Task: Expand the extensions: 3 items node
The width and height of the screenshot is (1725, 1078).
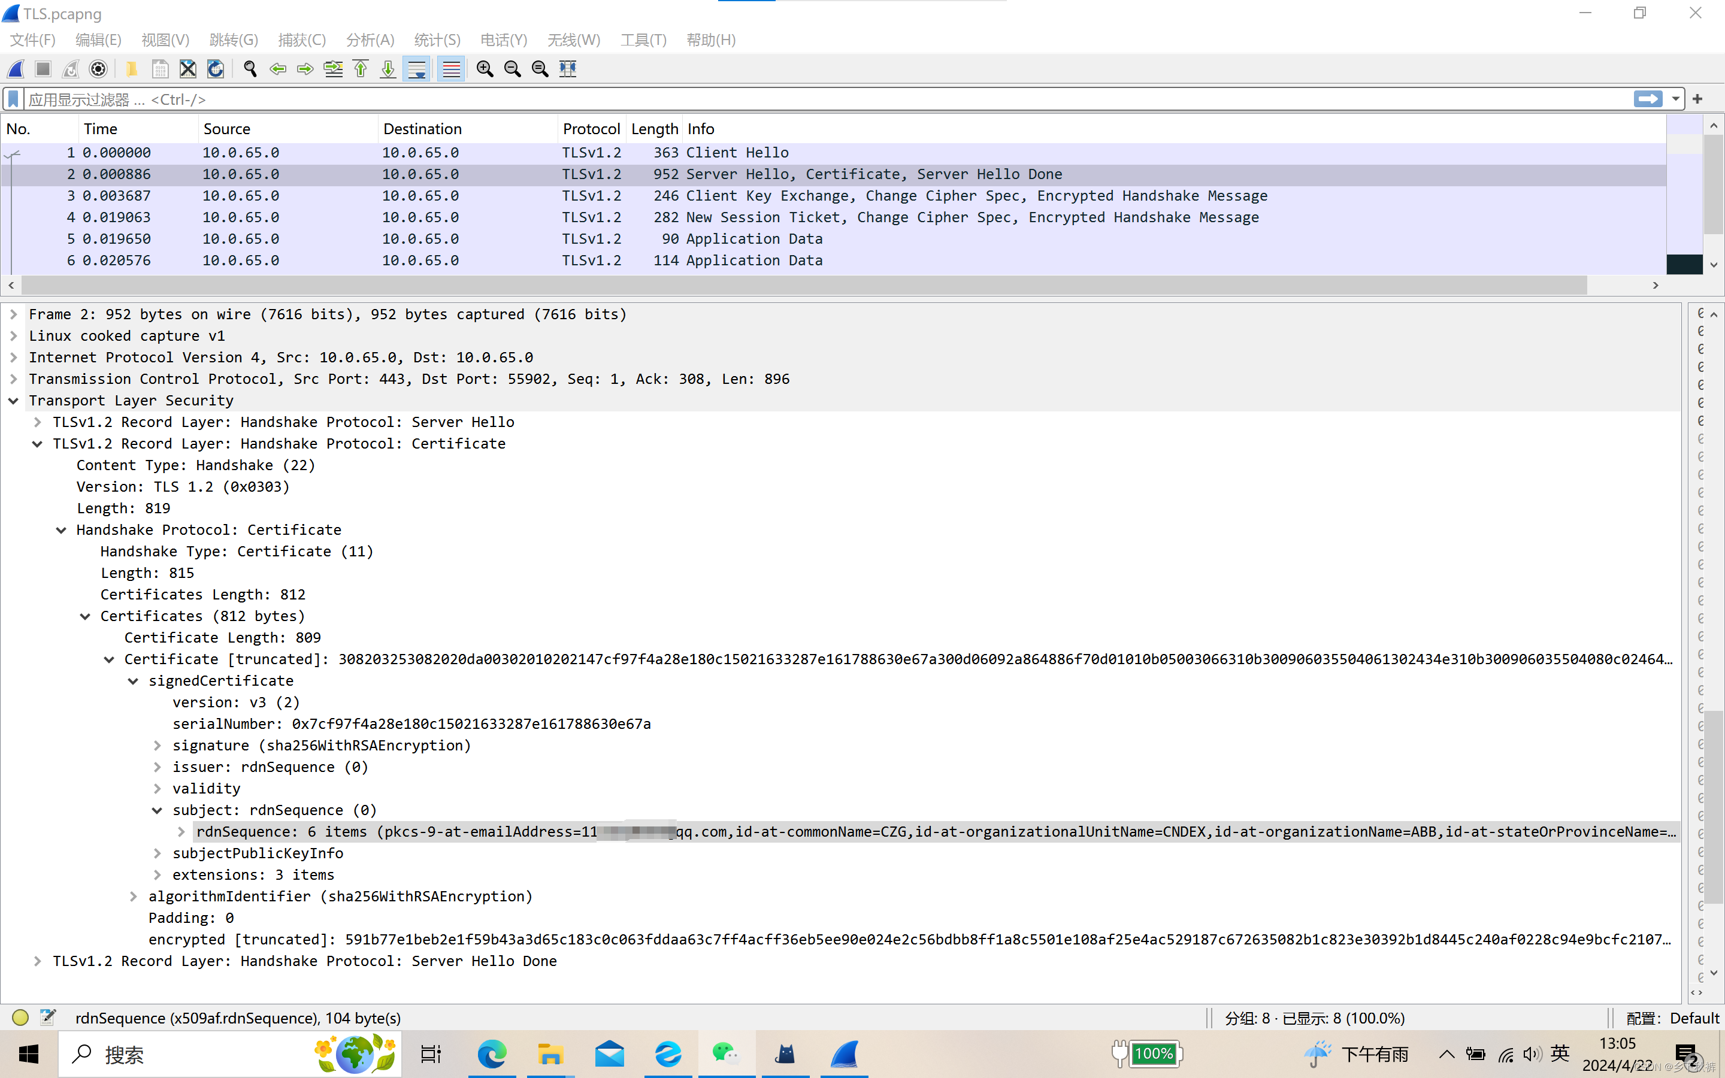Action: pos(157,875)
